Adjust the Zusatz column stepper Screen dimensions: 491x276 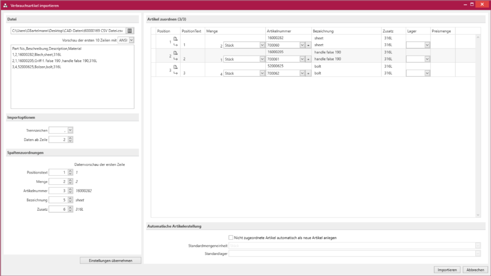click(70, 209)
